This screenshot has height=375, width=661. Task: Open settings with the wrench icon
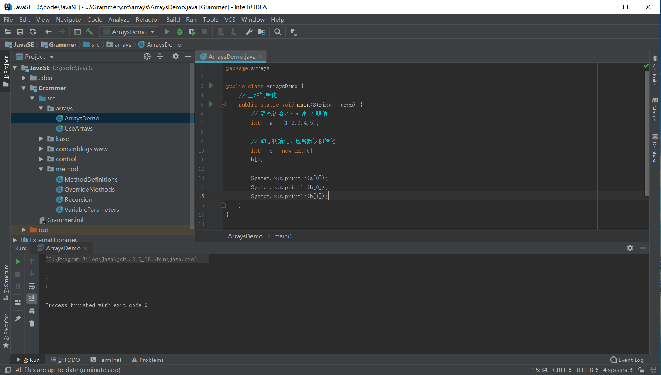coord(249,32)
